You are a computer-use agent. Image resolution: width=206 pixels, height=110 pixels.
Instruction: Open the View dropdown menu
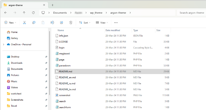coord(102,23)
